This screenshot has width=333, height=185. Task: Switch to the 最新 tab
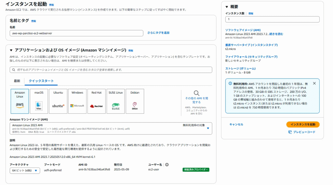point(17,81)
